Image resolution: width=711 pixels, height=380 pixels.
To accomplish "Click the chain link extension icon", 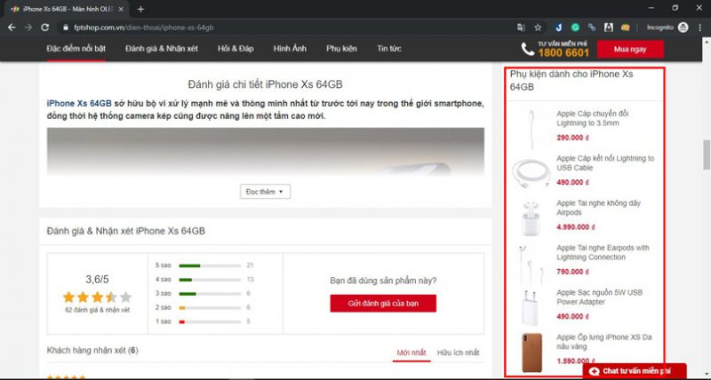I will (x=592, y=28).
